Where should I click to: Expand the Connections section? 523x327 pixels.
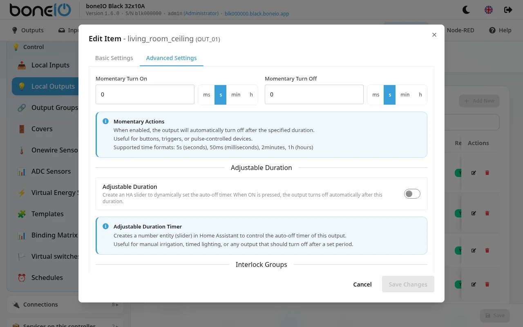tap(65, 305)
